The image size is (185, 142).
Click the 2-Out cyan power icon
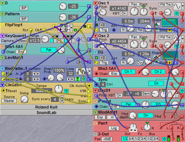[x=164, y=139]
